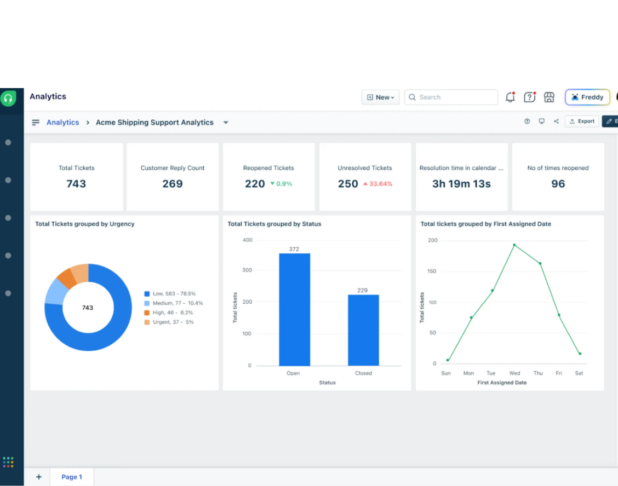618x486 pixels.
Task: Open the help question mark icon in top bar
Action: coord(529,97)
